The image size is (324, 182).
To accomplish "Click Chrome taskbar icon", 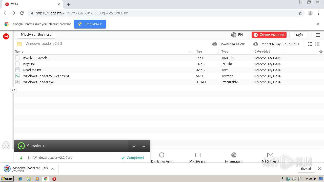I will 46,179.
